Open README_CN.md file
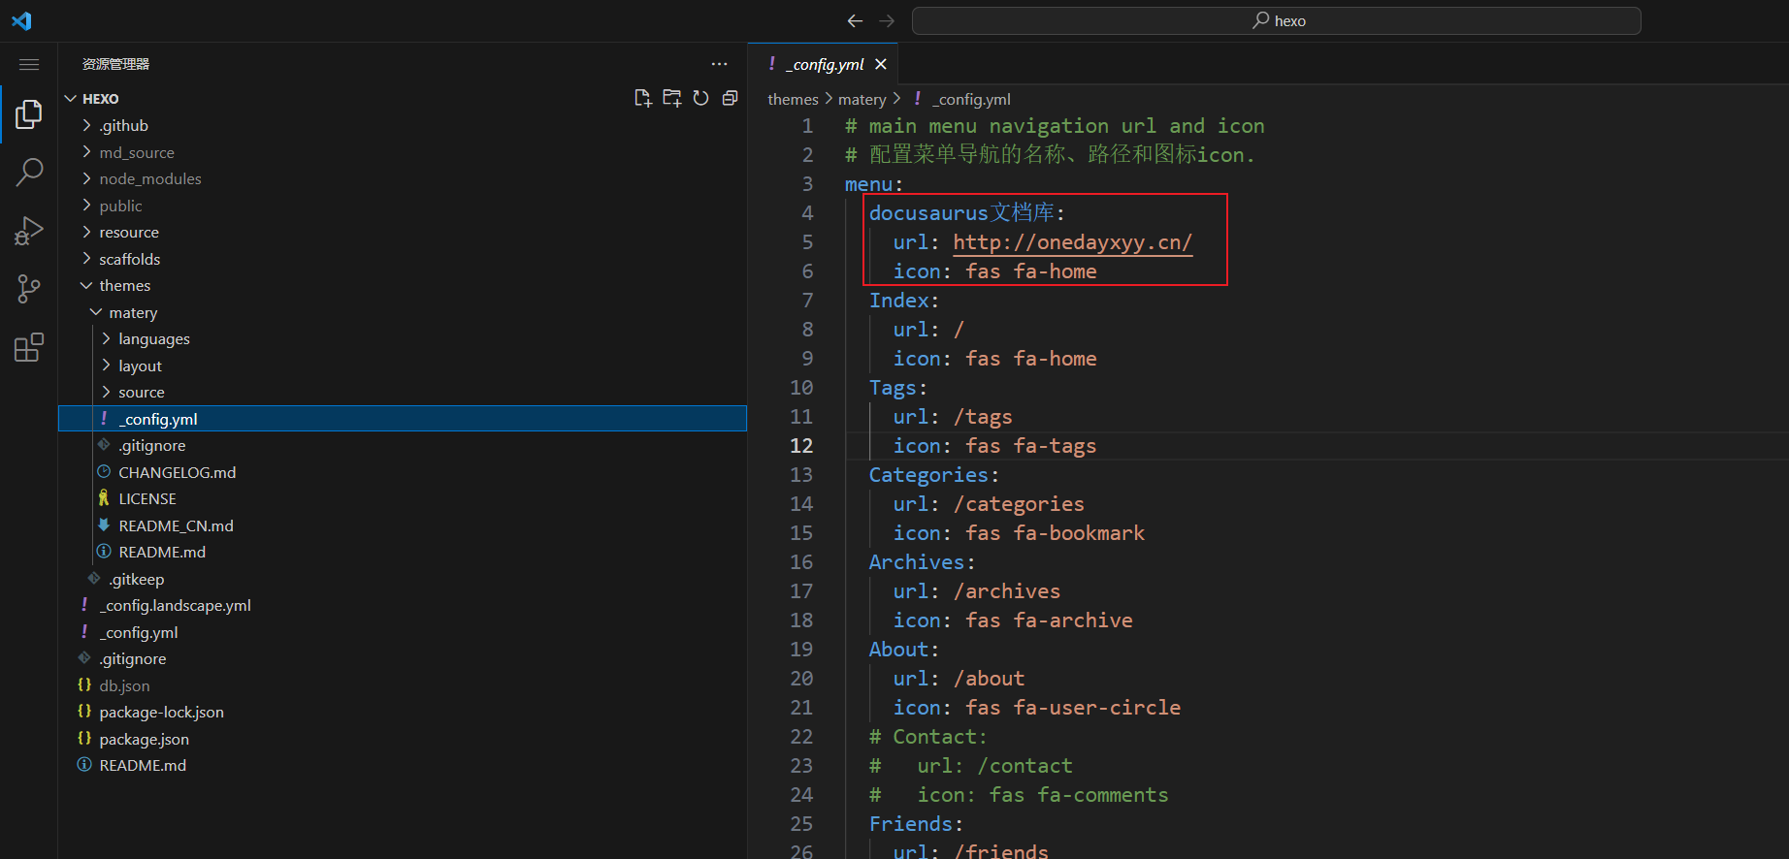The image size is (1789, 859). [x=403, y=525]
